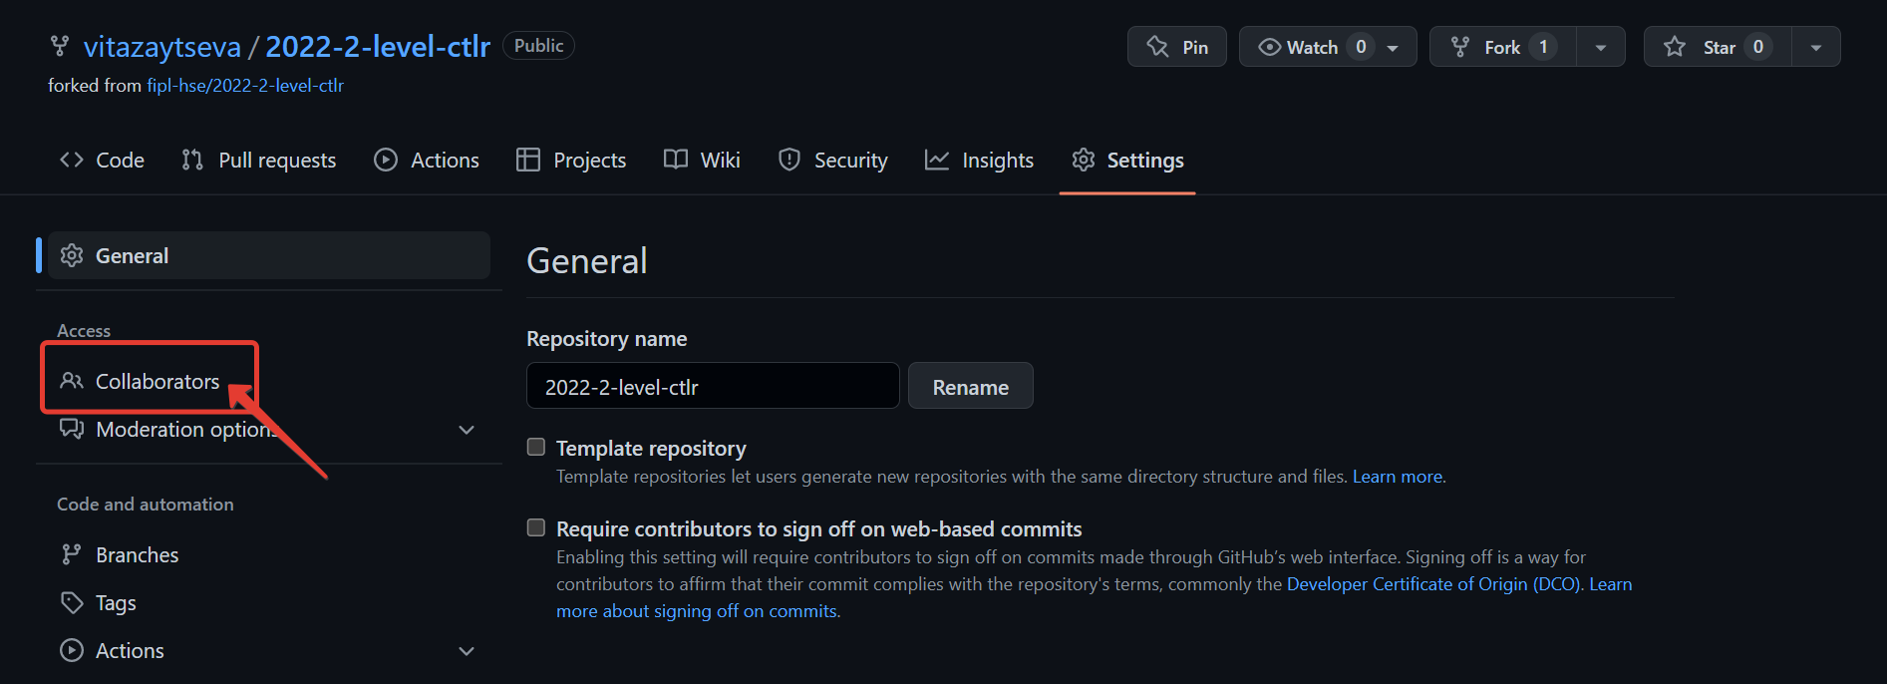Open the Fork options dropdown arrow
The width and height of the screenshot is (1887, 684).
click(x=1601, y=47)
